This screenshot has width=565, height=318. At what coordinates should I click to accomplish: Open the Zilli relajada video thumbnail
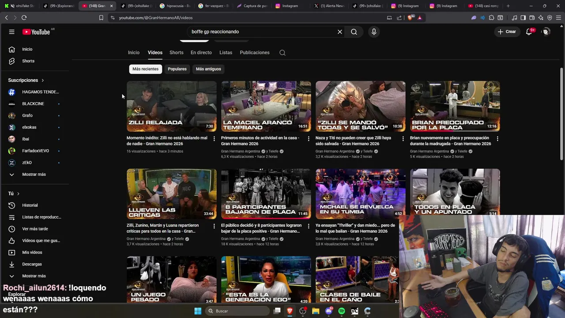pos(172,106)
